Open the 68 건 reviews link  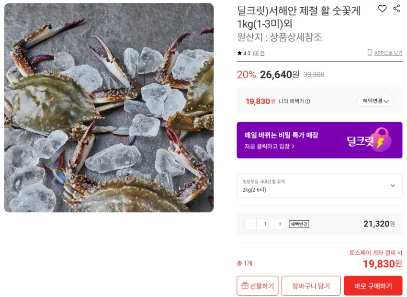pyautogui.click(x=259, y=53)
